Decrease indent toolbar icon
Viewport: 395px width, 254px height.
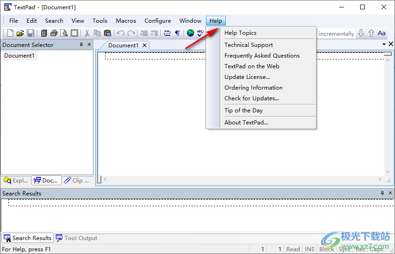(144, 33)
